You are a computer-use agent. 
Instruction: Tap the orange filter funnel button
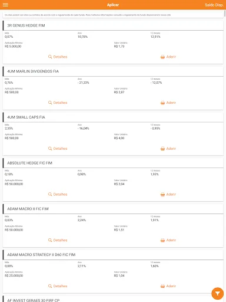point(217,294)
